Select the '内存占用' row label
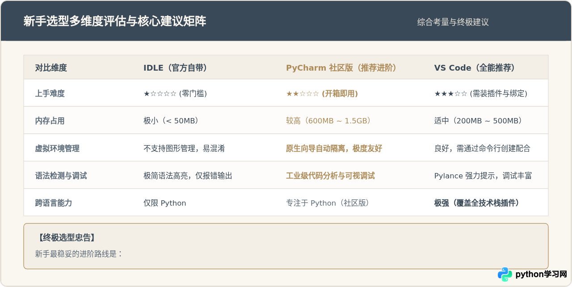 tap(50, 121)
